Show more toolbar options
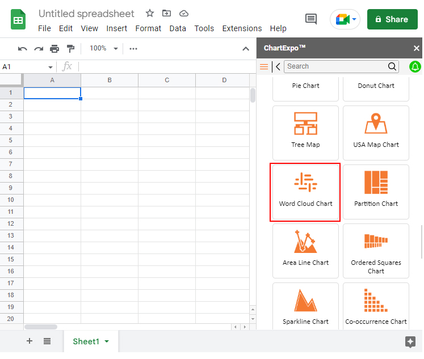Screen dimensions: 424x359 [x=133, y=49]
